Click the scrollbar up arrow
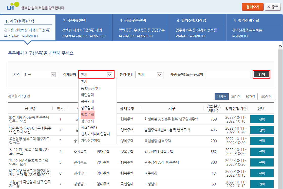 (280, 46)
